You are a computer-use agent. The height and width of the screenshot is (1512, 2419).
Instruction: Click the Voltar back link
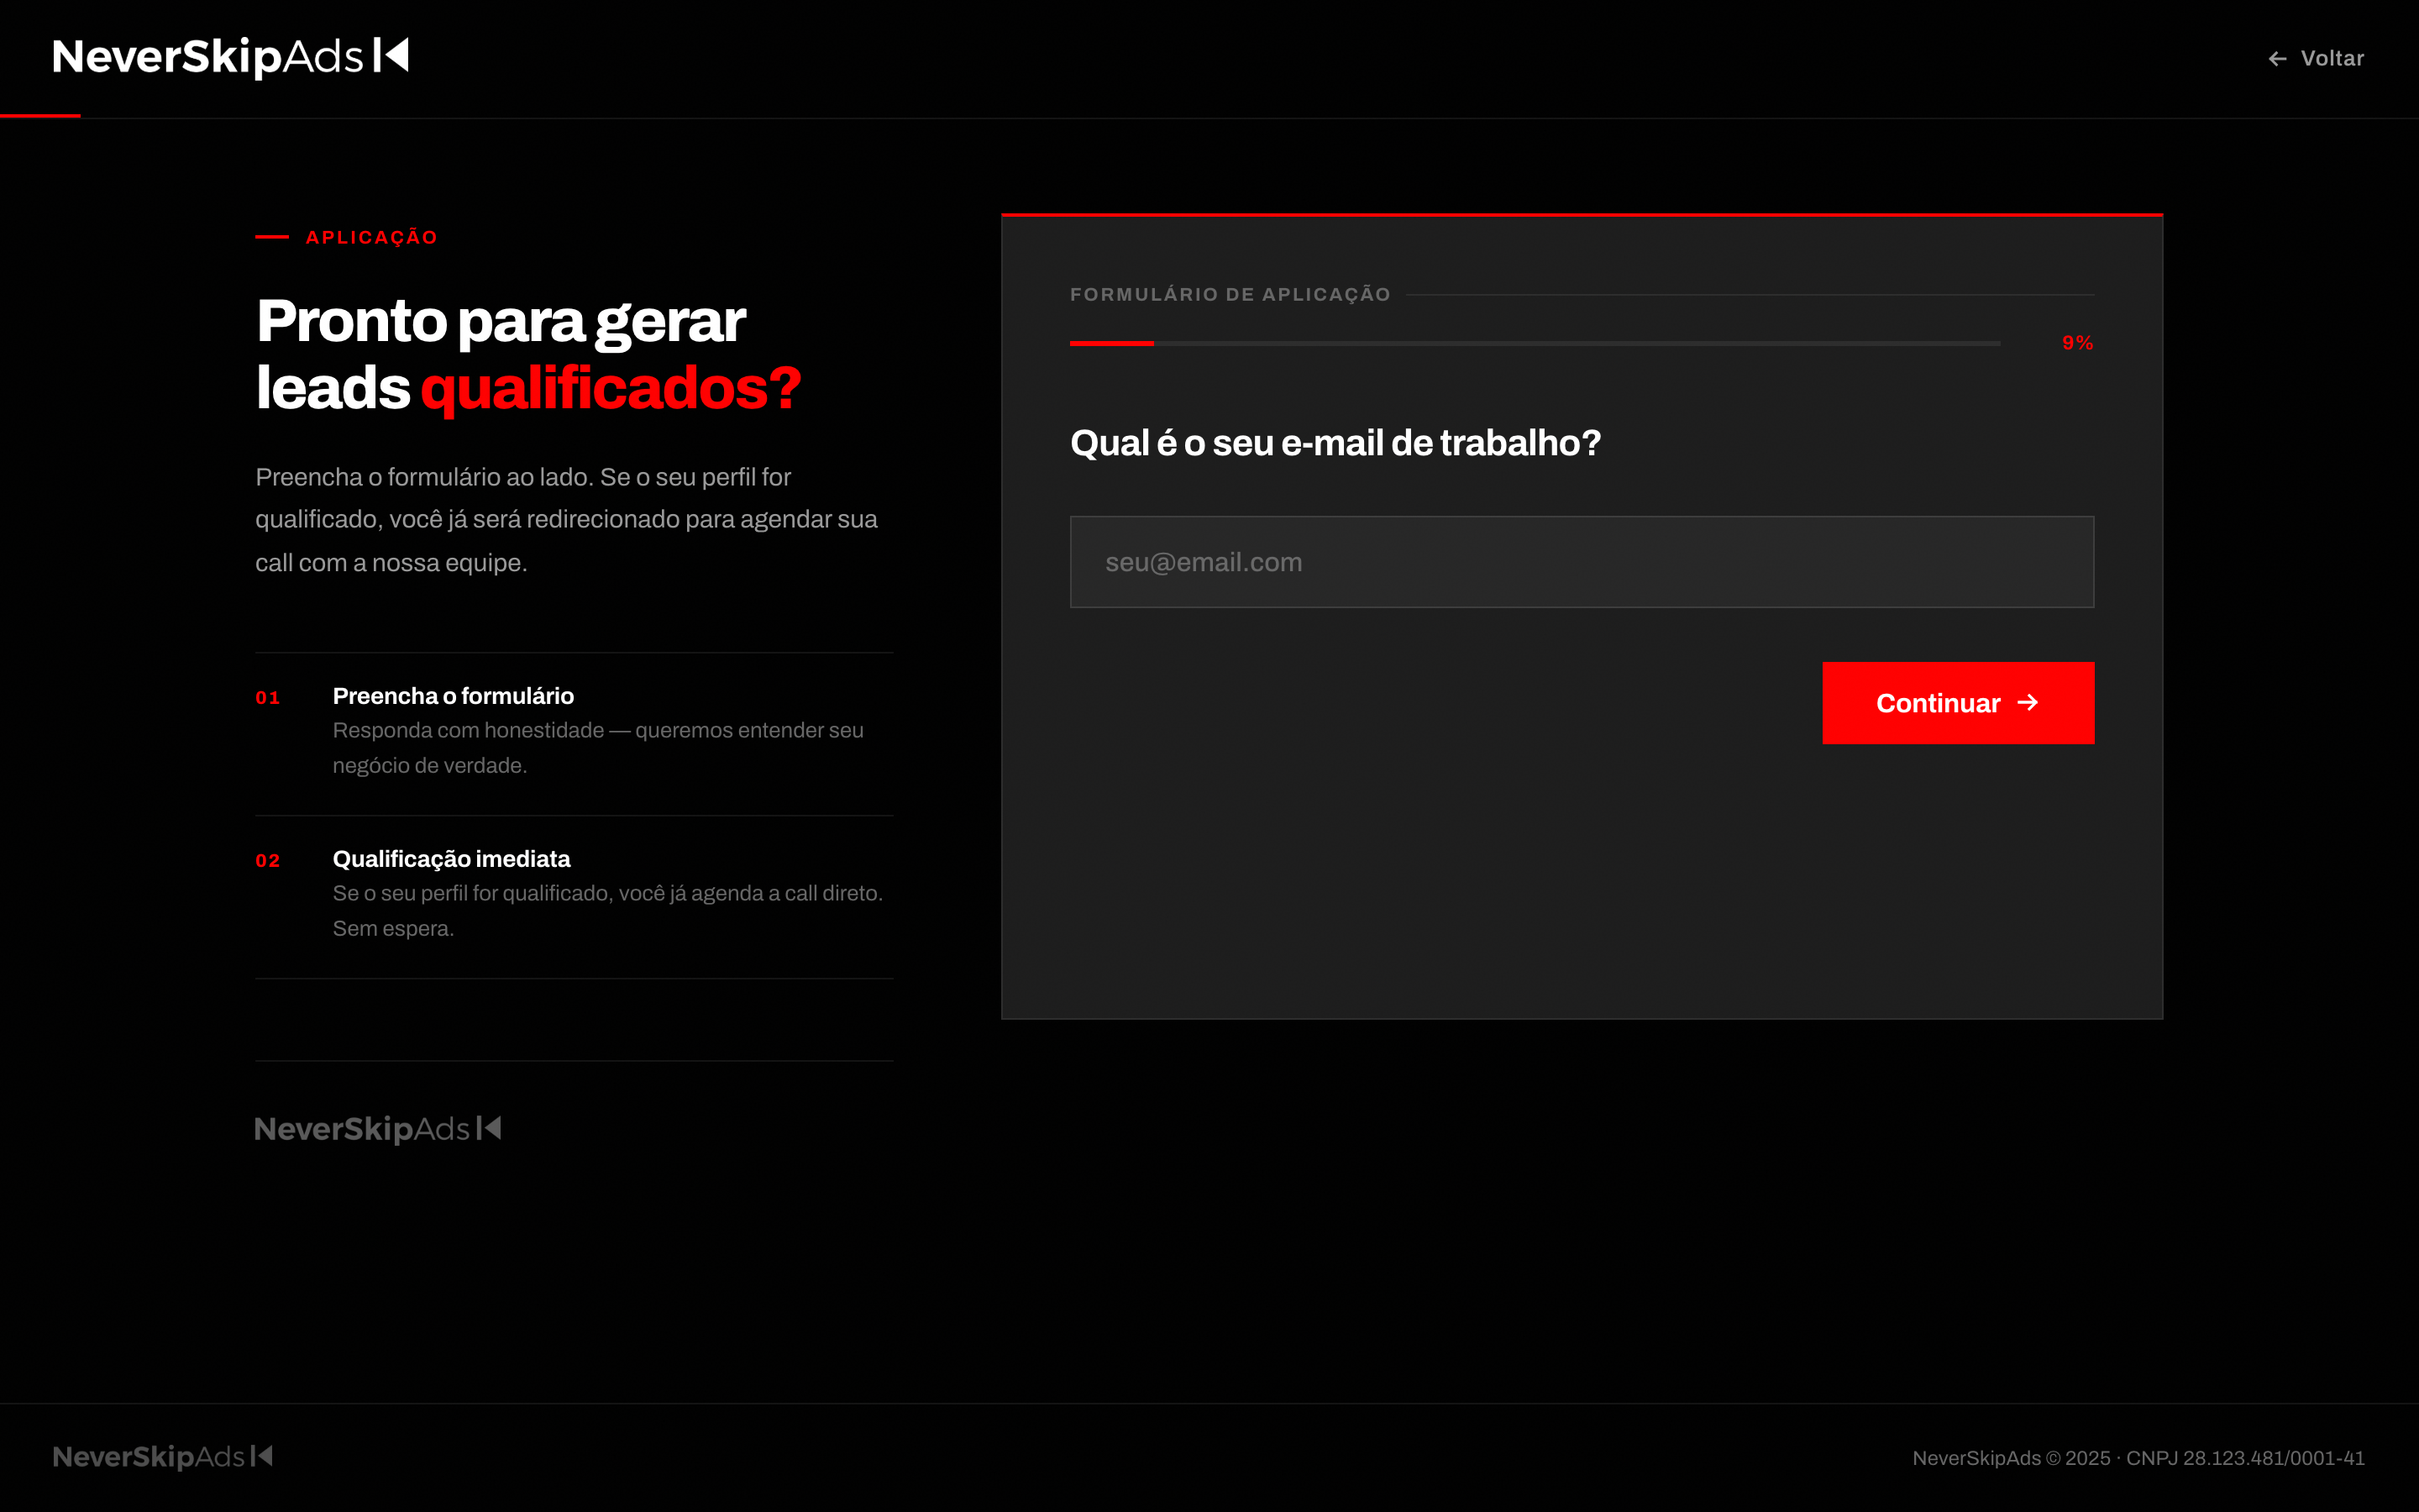(2315, 58)
